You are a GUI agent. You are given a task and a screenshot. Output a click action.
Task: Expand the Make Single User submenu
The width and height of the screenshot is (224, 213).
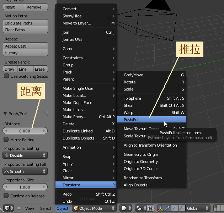[x=86, y=88]
